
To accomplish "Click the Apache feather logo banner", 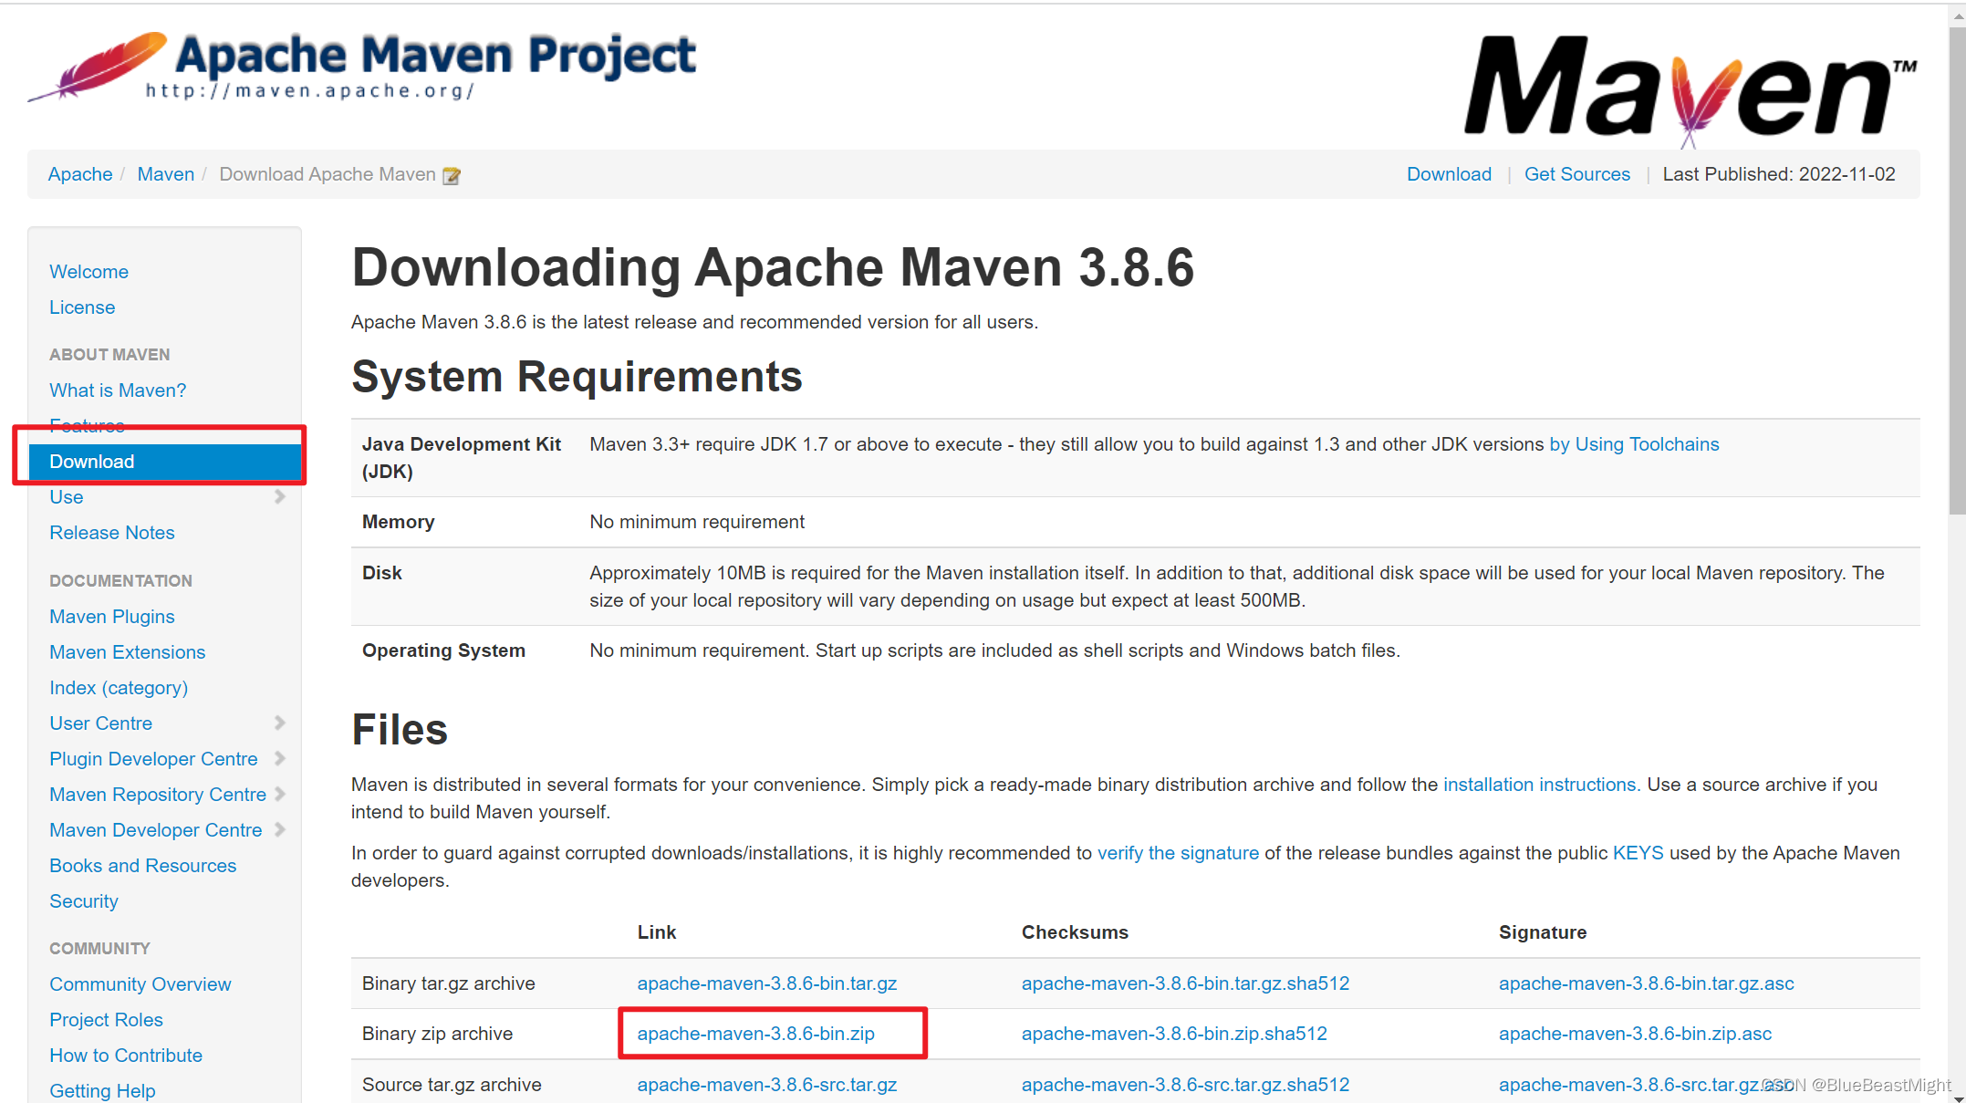I will tap(361, 66).
